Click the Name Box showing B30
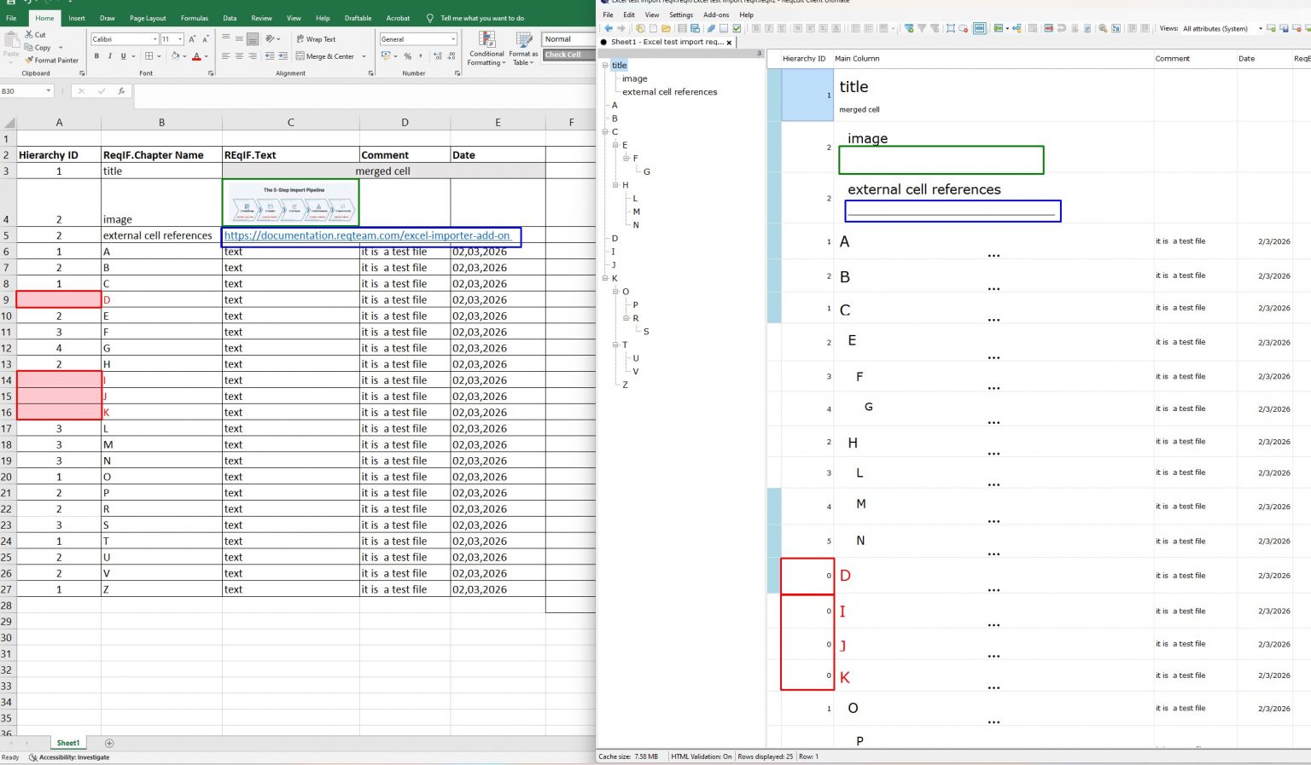This screenshot has height=765, width=1311. [26, 90]
